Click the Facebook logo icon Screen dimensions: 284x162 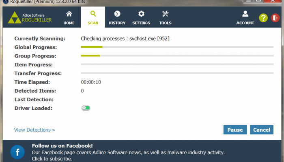(x=18, y=152)
